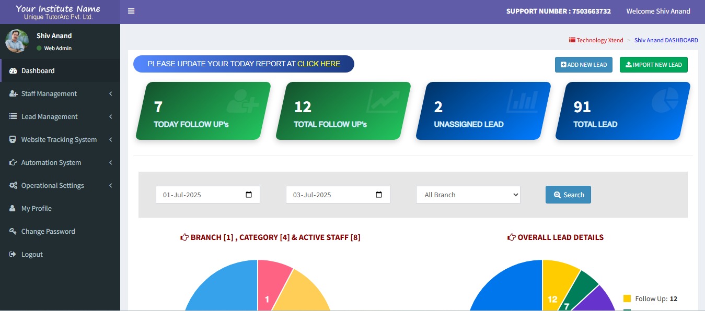
Task: Click the Dashboard gauge icon in sidebar
Action: click(13, 71)
